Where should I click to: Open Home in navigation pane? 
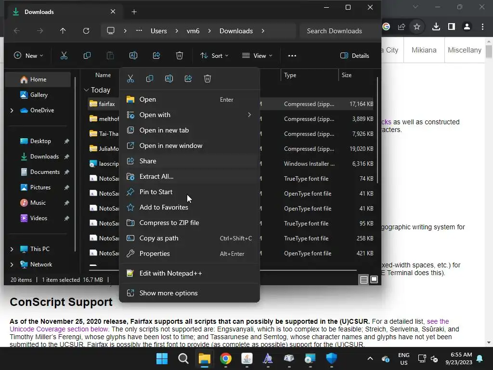[39, 79]
